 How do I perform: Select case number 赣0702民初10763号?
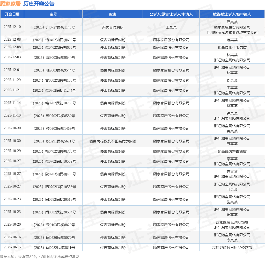tap(54, 103)
